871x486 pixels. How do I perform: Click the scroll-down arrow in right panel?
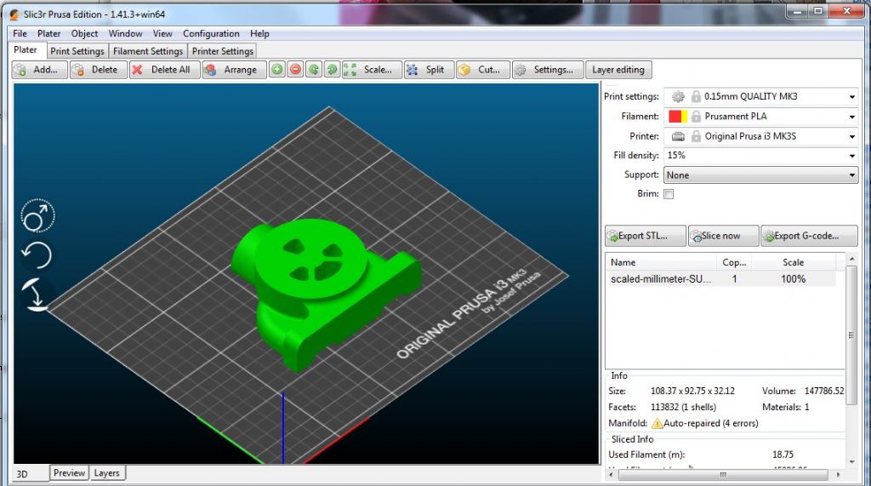pyautogui.click(x=851, y=462)
